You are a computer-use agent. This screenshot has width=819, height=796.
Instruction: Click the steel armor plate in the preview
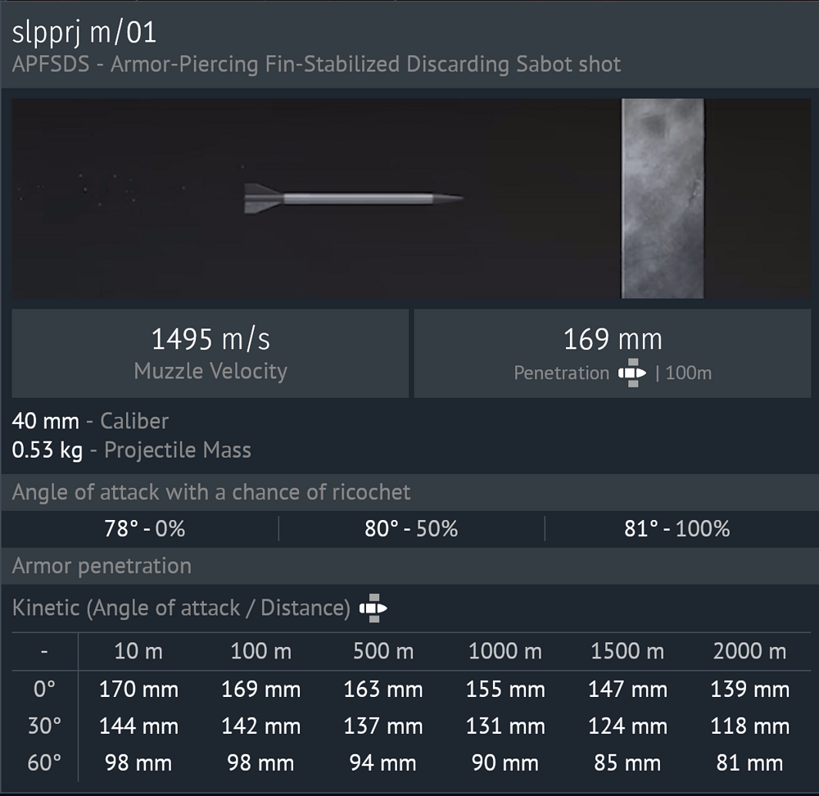(663, 198)
